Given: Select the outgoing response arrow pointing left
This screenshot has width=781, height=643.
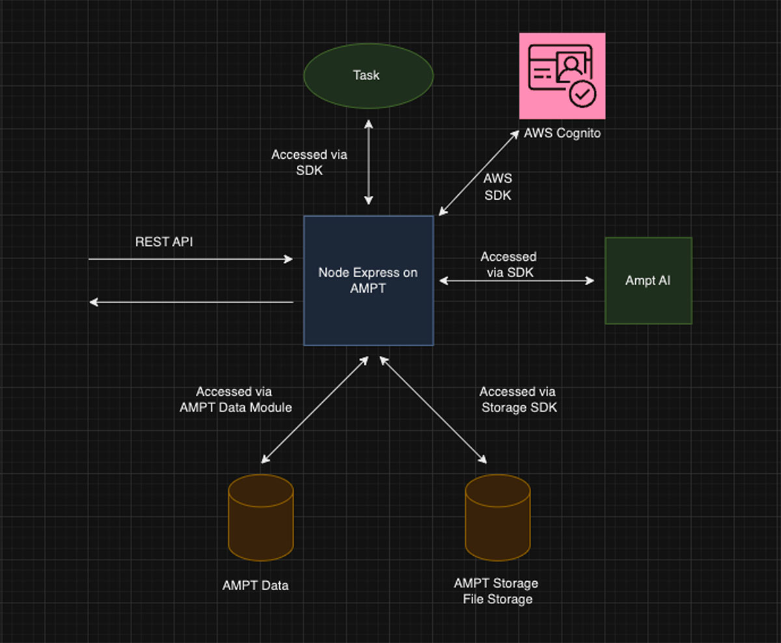Looking at the screenshot, I should [x=191, y=302].
